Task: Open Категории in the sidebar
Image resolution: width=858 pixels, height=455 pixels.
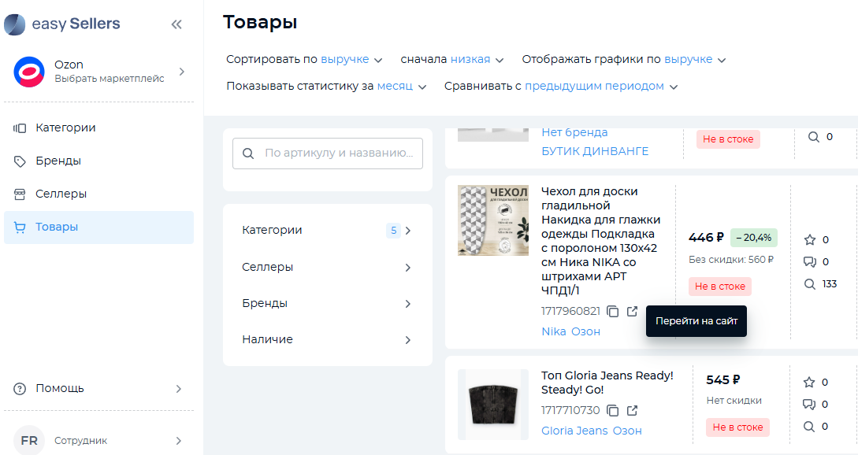Action: [65, 128]
